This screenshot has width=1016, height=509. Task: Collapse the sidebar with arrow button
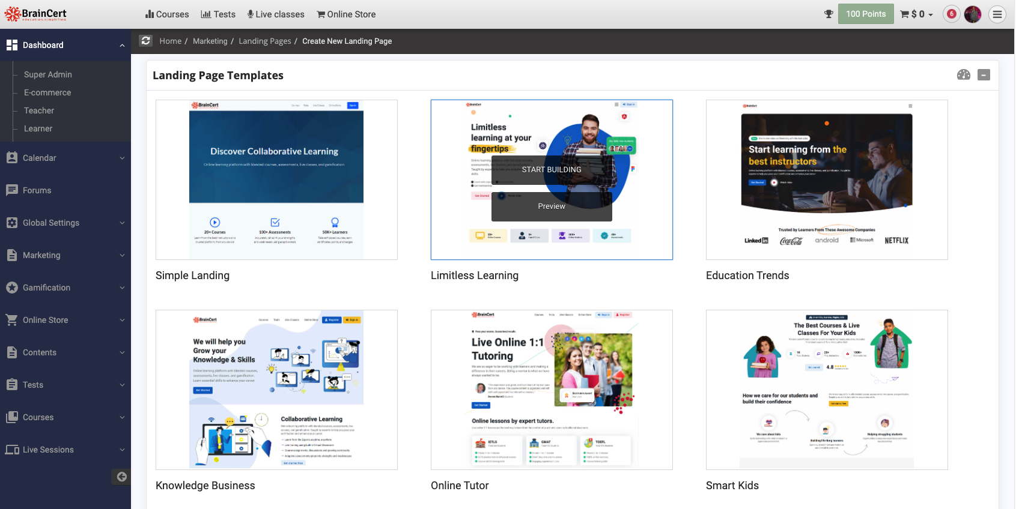(121, 477)
